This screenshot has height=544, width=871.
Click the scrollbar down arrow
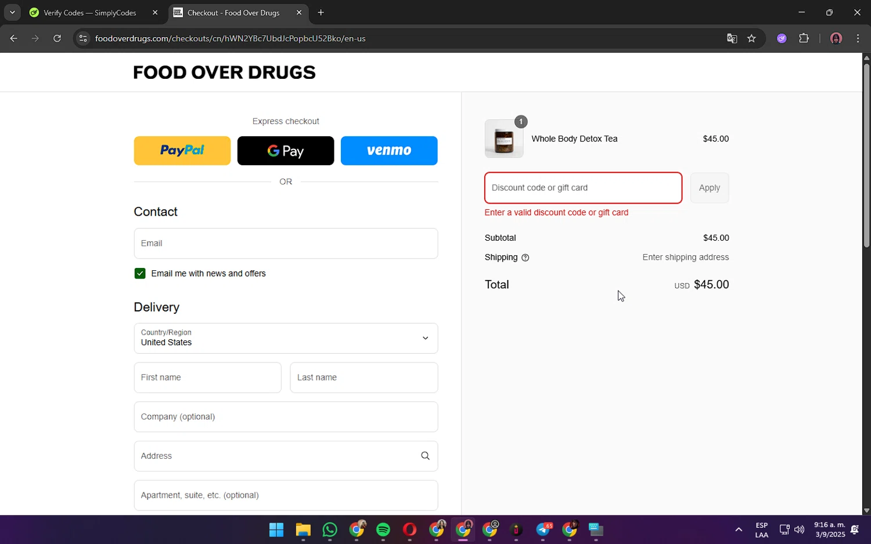[866, 511]
